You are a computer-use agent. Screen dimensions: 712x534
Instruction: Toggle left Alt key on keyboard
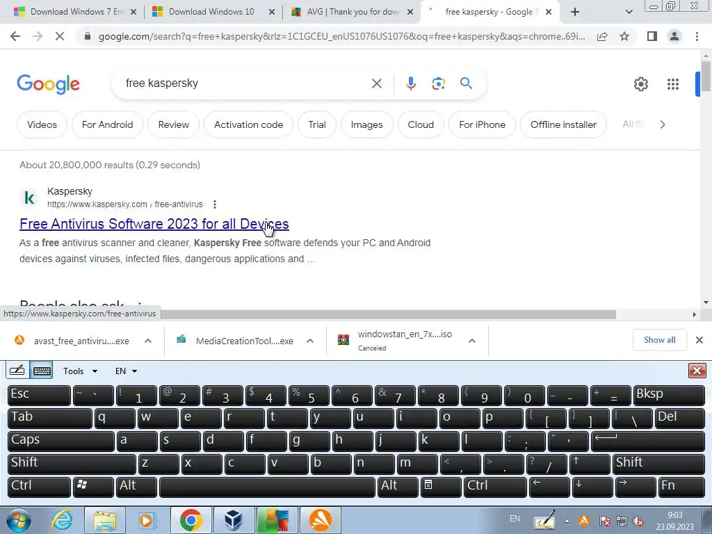(136, 487)
